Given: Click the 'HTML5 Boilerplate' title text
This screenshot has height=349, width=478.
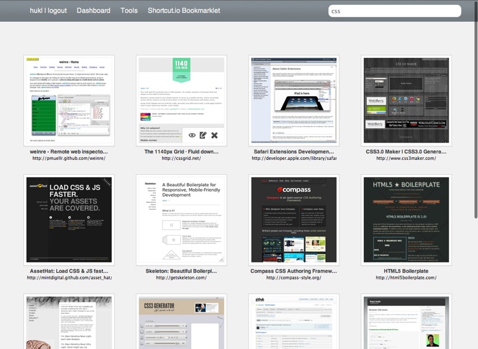Looking at the screenshot, I should 406,271.
